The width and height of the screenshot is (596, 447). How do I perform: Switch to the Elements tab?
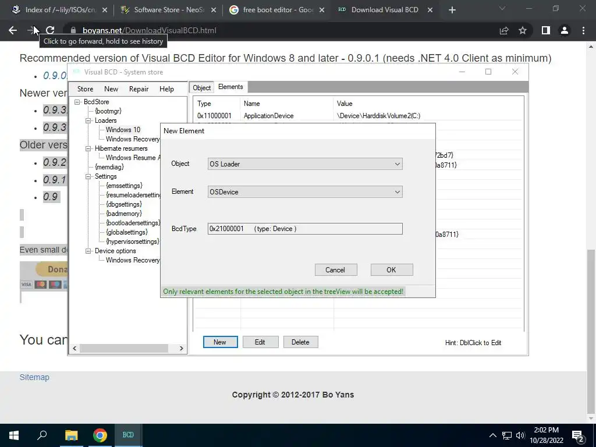click(x=230, y=87)
